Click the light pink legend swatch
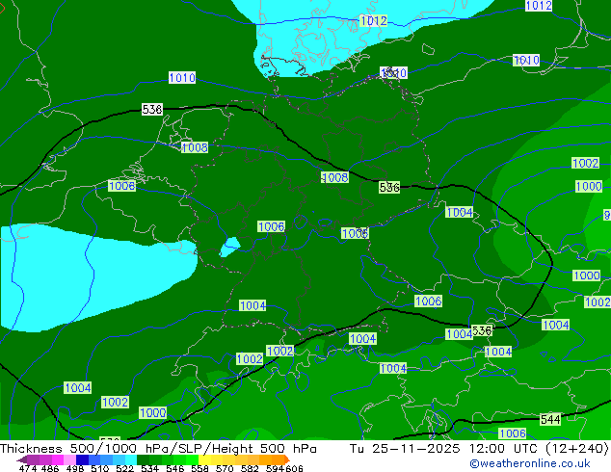Viewport: 611px width, 472px height. 69,459
